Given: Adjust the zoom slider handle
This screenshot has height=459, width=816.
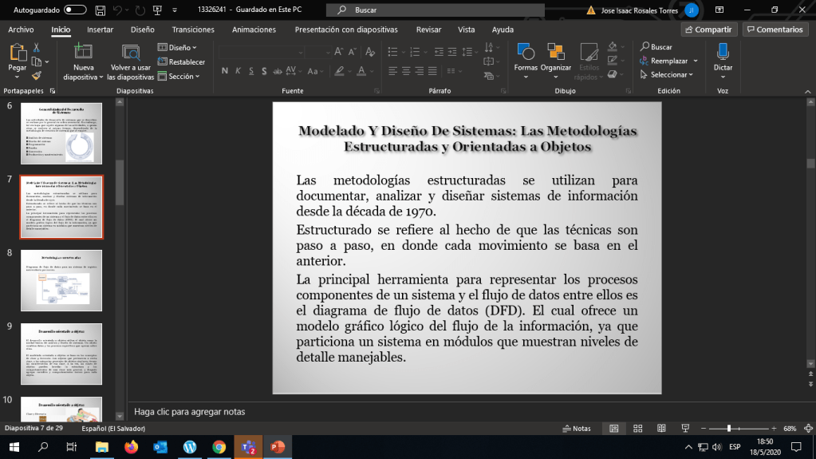Looking at the screenshot, I should tap(728, 429).
